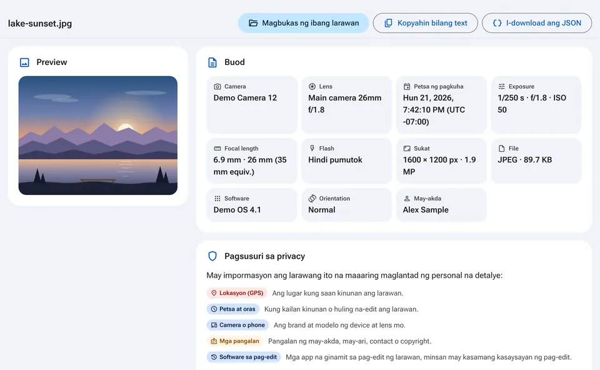Screen dimensions: 600x370
Task: Click the 1/250 s exposure value
Action: pyautogui.click(x=532, y=104)
